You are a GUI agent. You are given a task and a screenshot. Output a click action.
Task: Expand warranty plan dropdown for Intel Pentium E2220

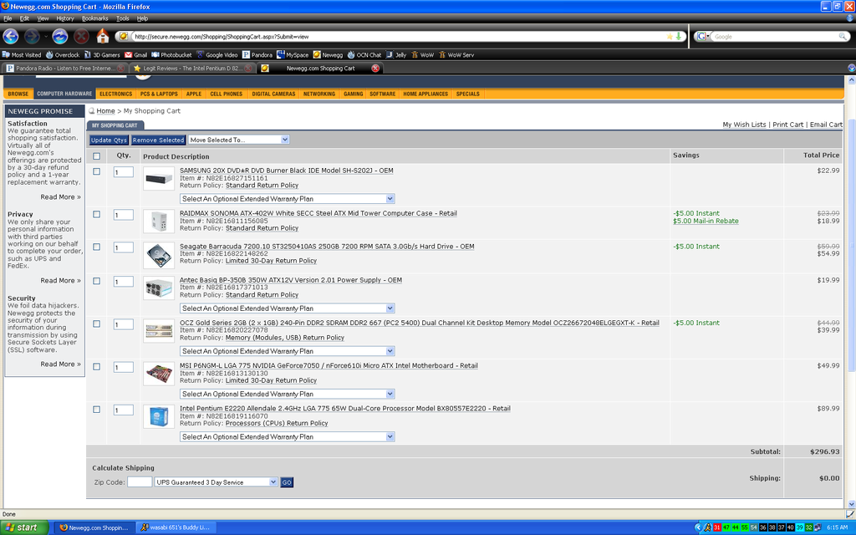288,436
